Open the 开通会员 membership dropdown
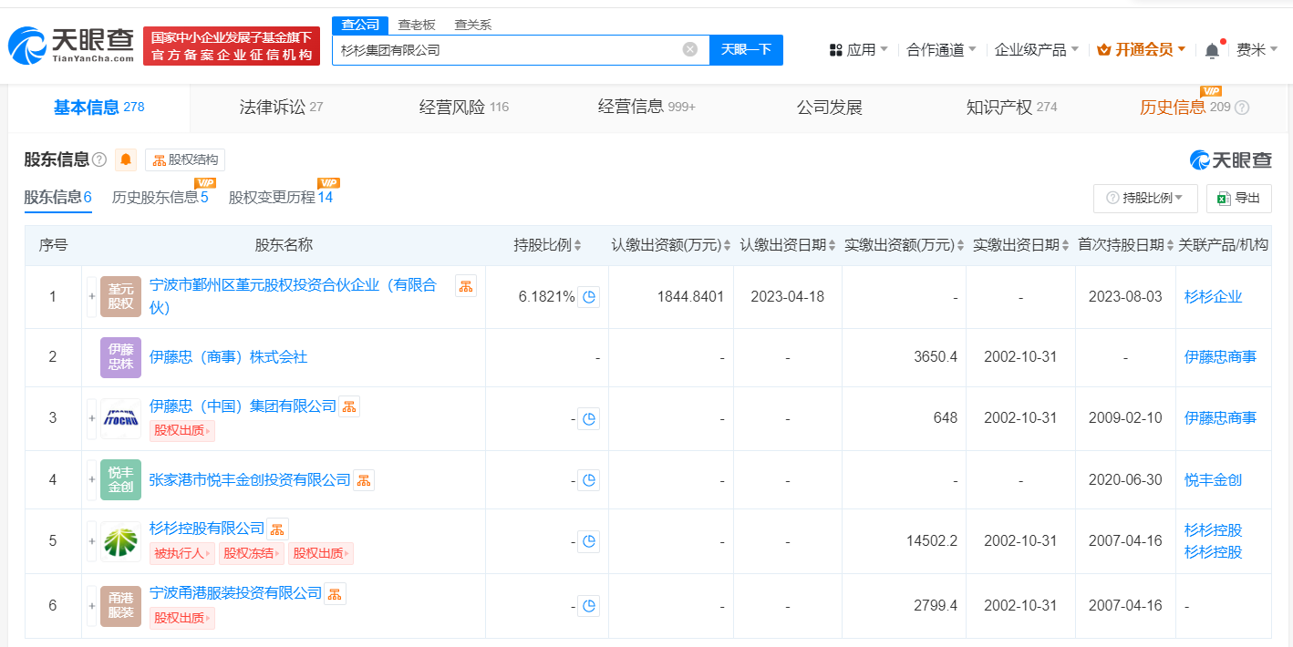 pos(1142,50)
